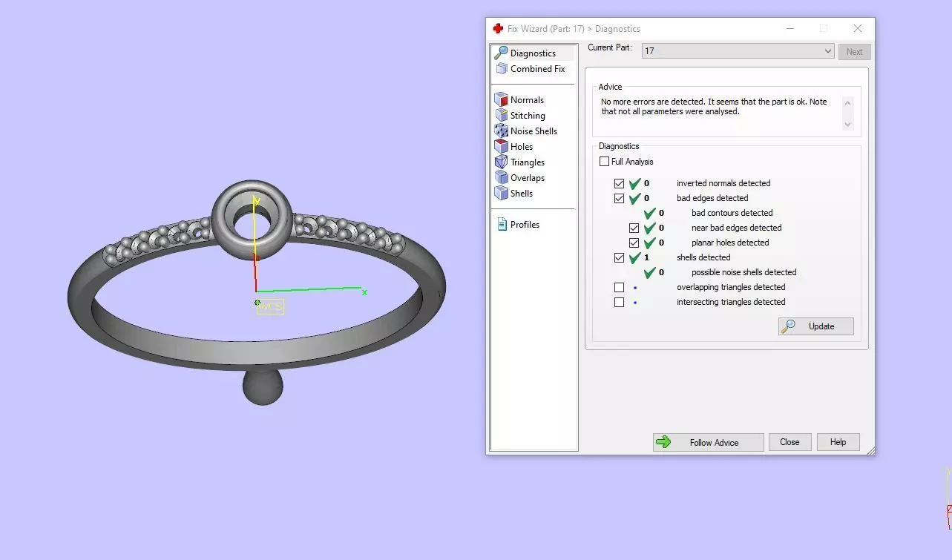Click the Update button
Viewport: 952px width, 560px height.
point(816,326)
